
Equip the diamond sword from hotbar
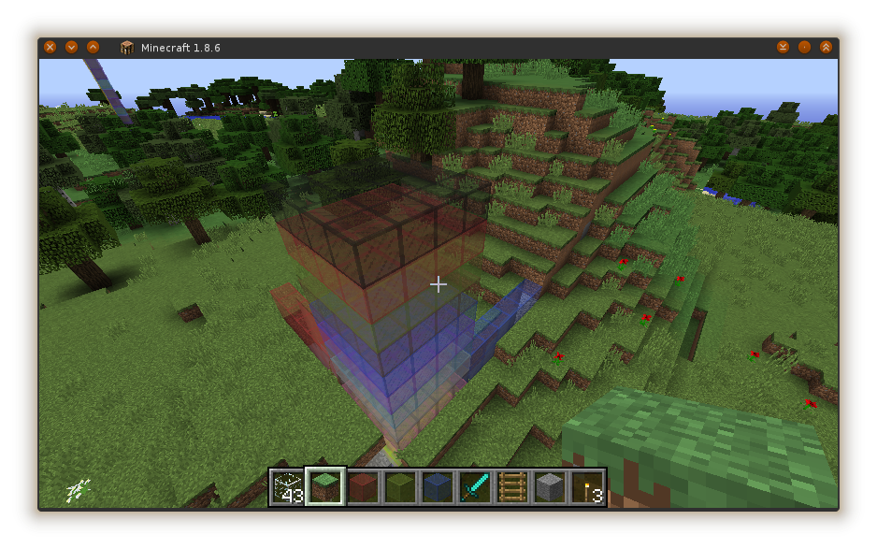[475, 487]
